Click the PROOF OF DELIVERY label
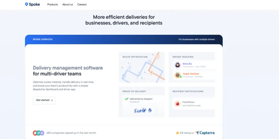Viewport: 279px width, 139px height. [134, 91]
